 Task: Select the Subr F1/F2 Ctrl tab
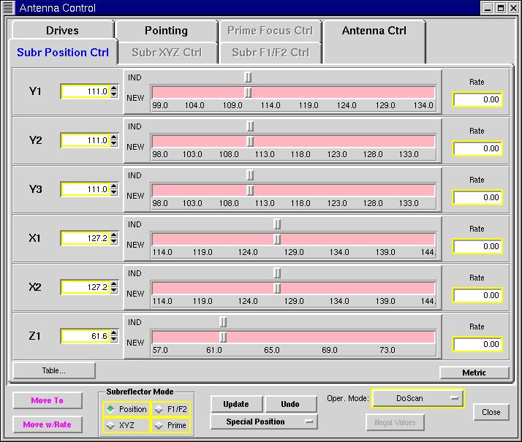tap(271, 52)
